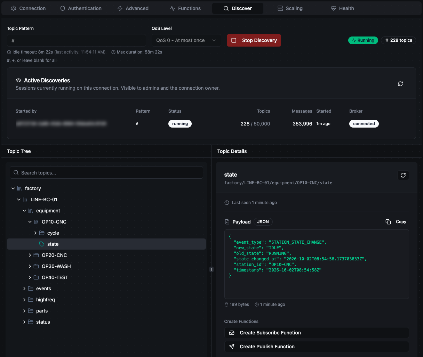Click Create Publish Function
The height and width of the screenshot is (357, 423).
[x=317, y=347]
